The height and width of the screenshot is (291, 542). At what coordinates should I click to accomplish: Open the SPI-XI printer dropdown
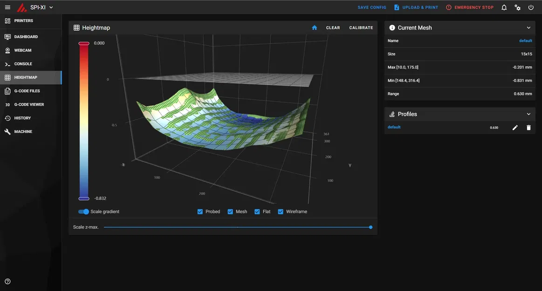pyautogui.click(x=50, y=7)
